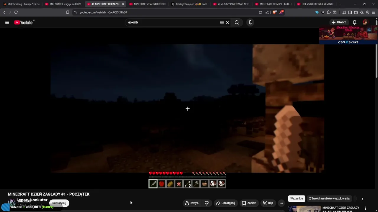The height and width of the screenshot is (212, 378).
Task: Click the video title MINECRAFT DZIEŃ ZAGŁADY #1 - POCZĄTEK
Action: (x=49, y=194)
